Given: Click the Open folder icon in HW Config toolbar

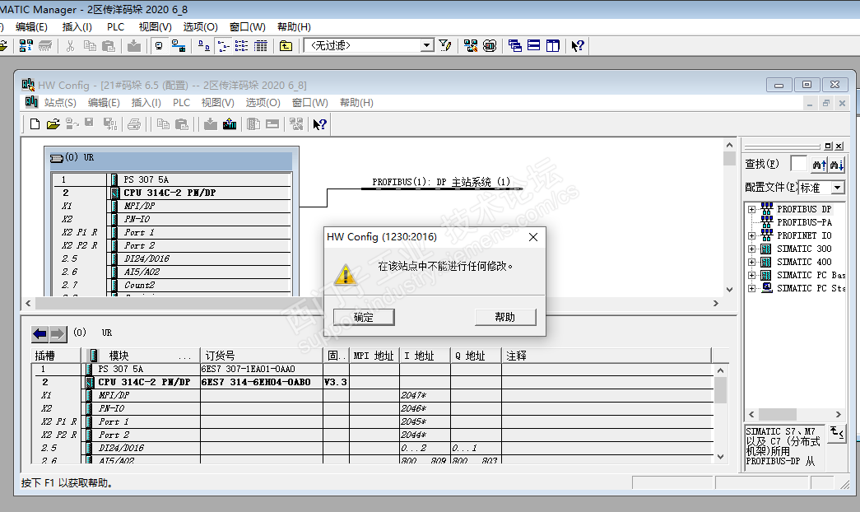Looking at the screenshot, I should click(x=53, y=124).
